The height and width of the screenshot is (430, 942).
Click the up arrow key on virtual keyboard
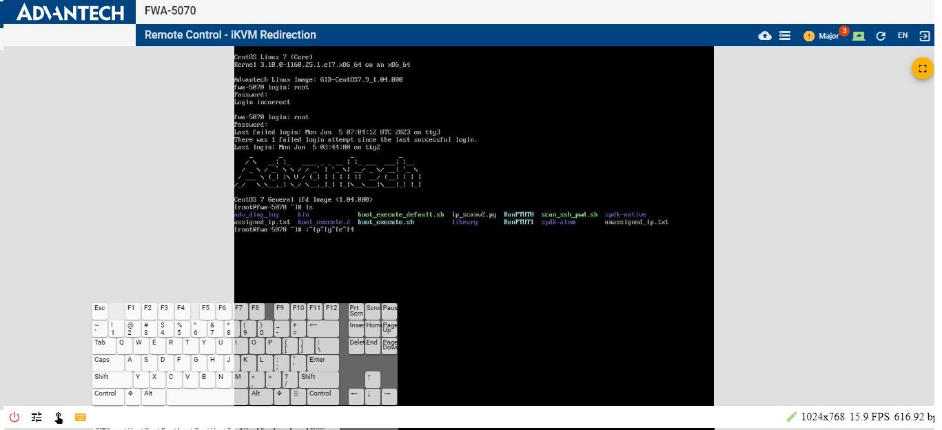(372, 379)
